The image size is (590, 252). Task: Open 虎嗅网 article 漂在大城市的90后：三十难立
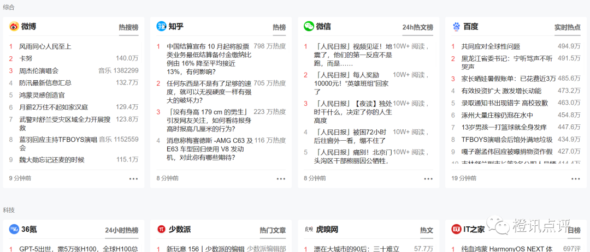pos(356,249)
